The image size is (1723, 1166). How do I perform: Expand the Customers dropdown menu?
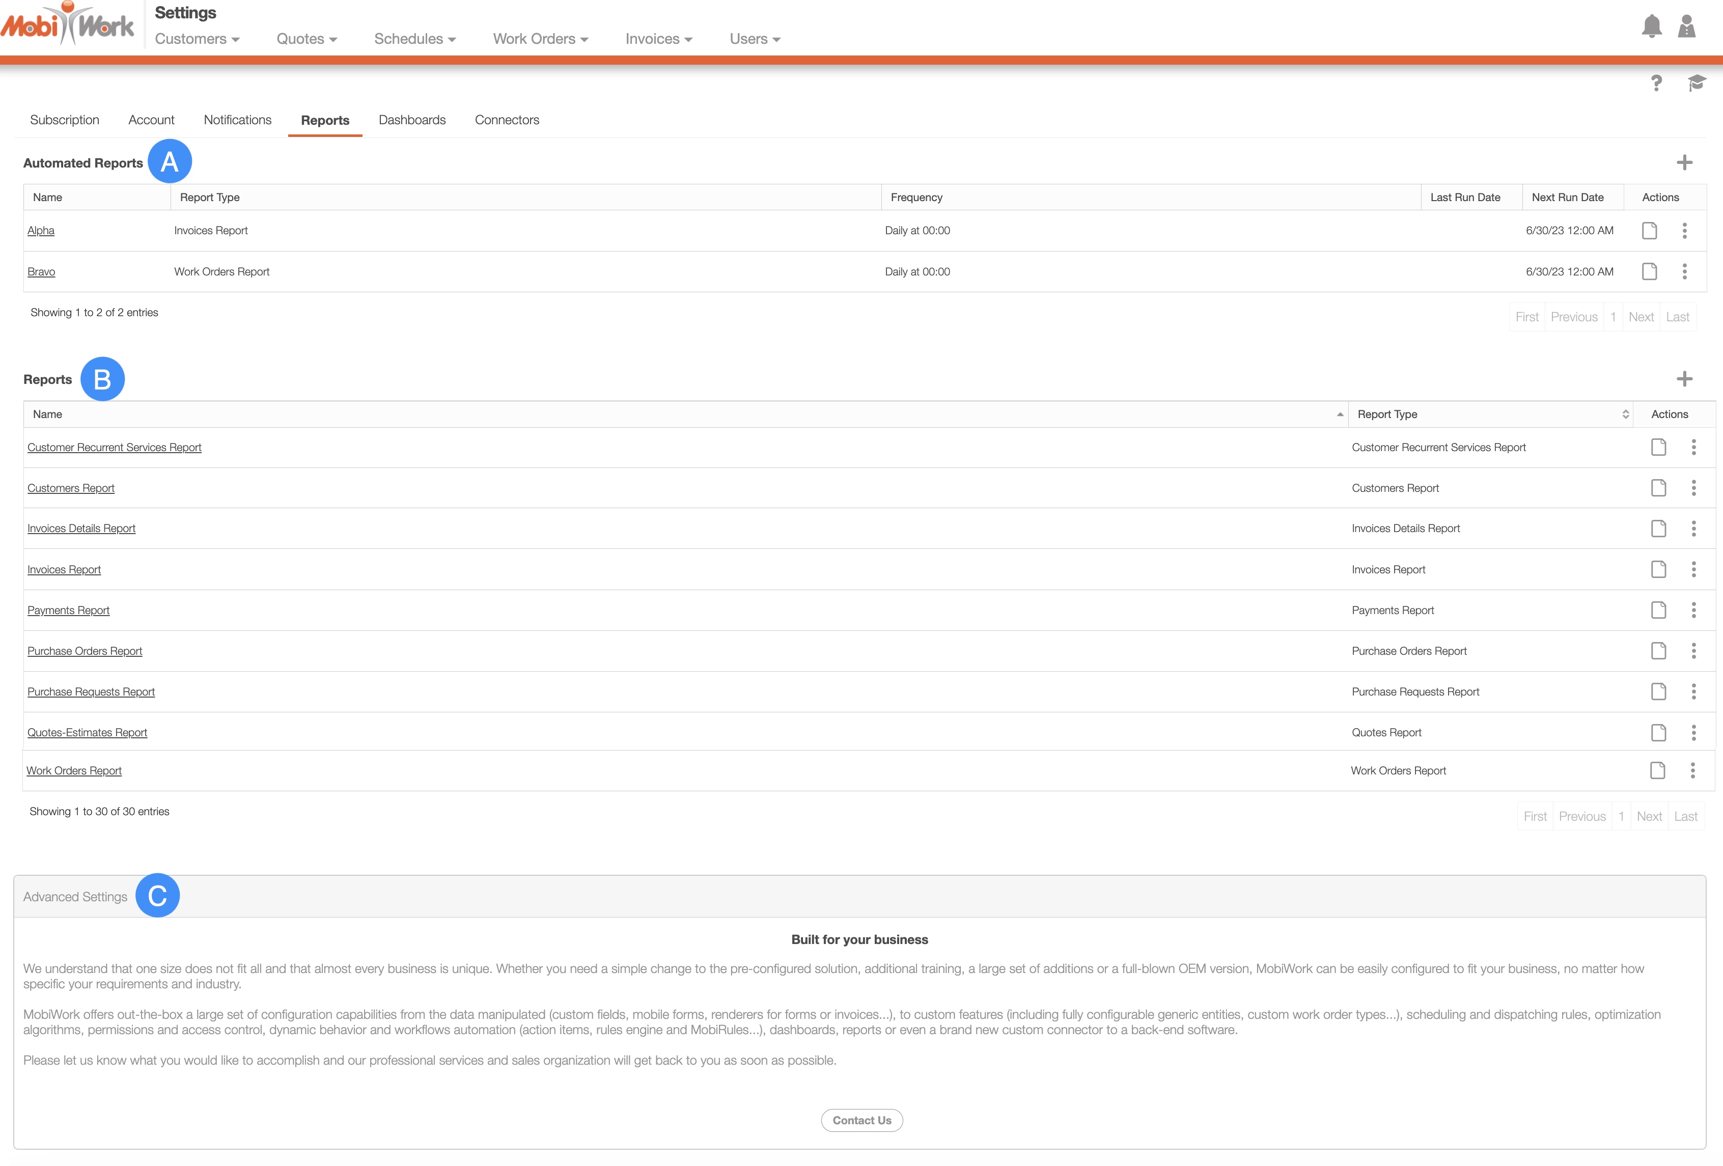tap(197, 39)
